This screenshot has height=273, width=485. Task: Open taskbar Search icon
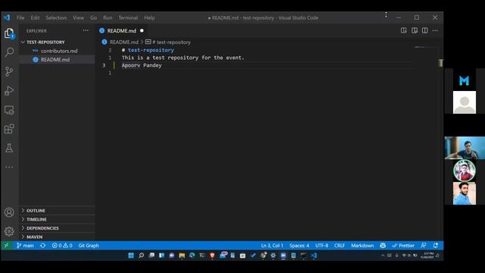(141, 256)
